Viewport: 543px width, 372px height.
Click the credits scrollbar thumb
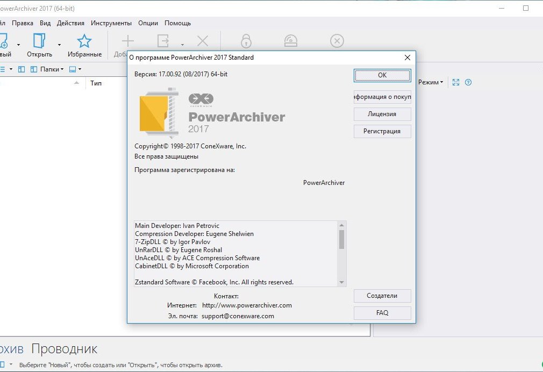click(x=341, y=239)
